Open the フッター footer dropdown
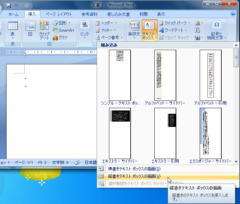The height and width of the screenshot is (204, 240). 106,30
